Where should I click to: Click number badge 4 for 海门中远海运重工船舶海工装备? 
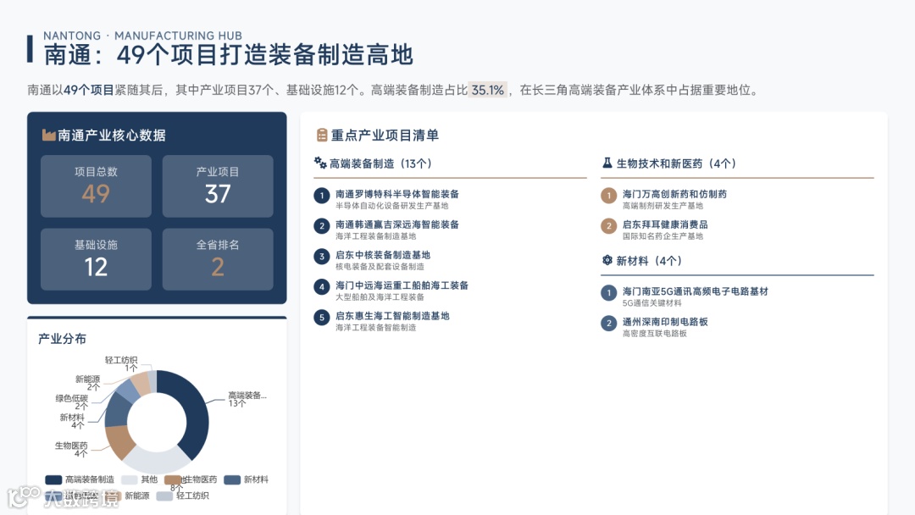click(x=322, y=286)
